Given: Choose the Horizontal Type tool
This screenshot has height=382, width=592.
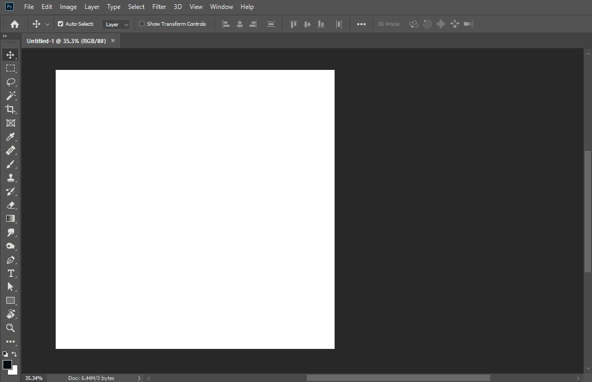Looking at the screenshot, I should (11, 273).
